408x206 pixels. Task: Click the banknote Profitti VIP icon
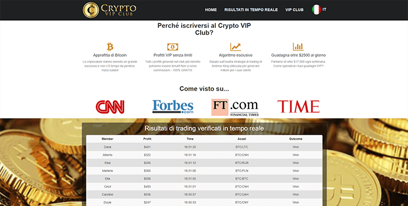coord(173,47)
